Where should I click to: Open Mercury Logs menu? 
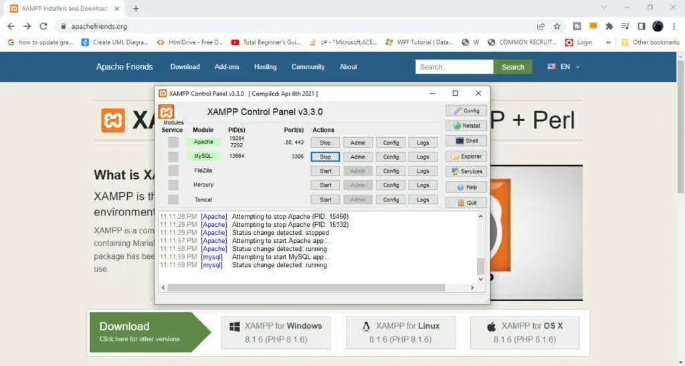click(423, 185)
